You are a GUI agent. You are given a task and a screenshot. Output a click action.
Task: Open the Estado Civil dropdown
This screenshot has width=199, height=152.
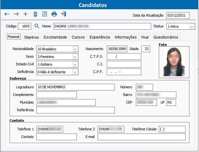75,64
